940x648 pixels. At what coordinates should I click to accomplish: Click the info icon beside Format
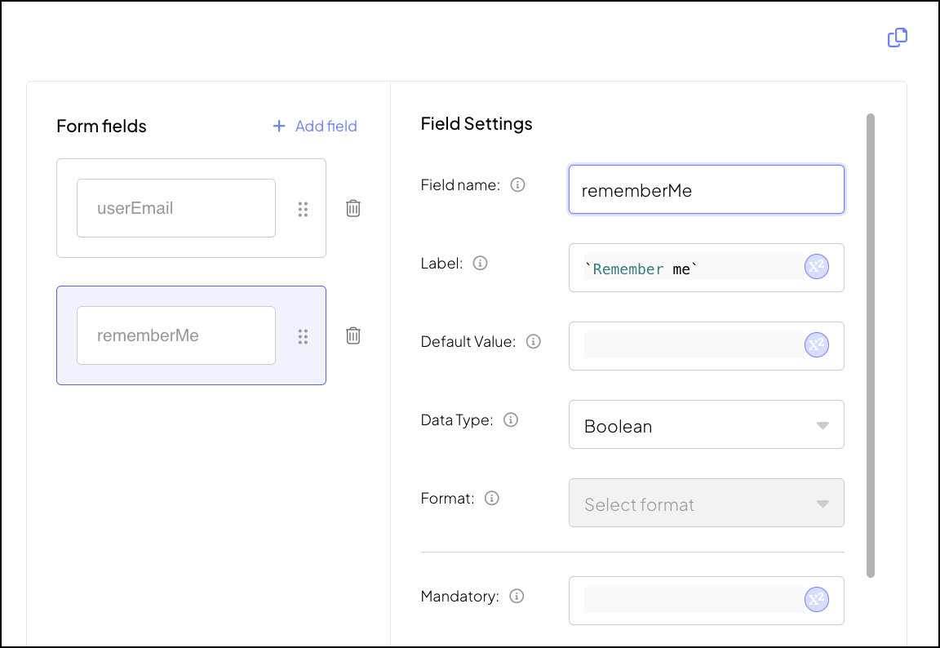tap(492, 498)
